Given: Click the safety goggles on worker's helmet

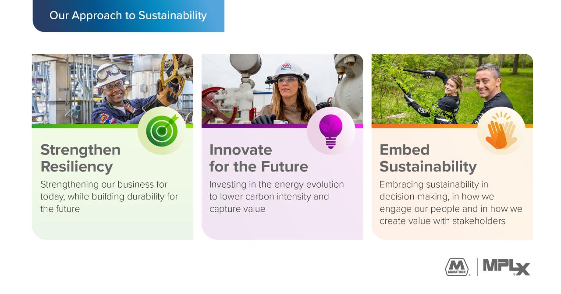Looking at the screenshot, I should (107, 72).
